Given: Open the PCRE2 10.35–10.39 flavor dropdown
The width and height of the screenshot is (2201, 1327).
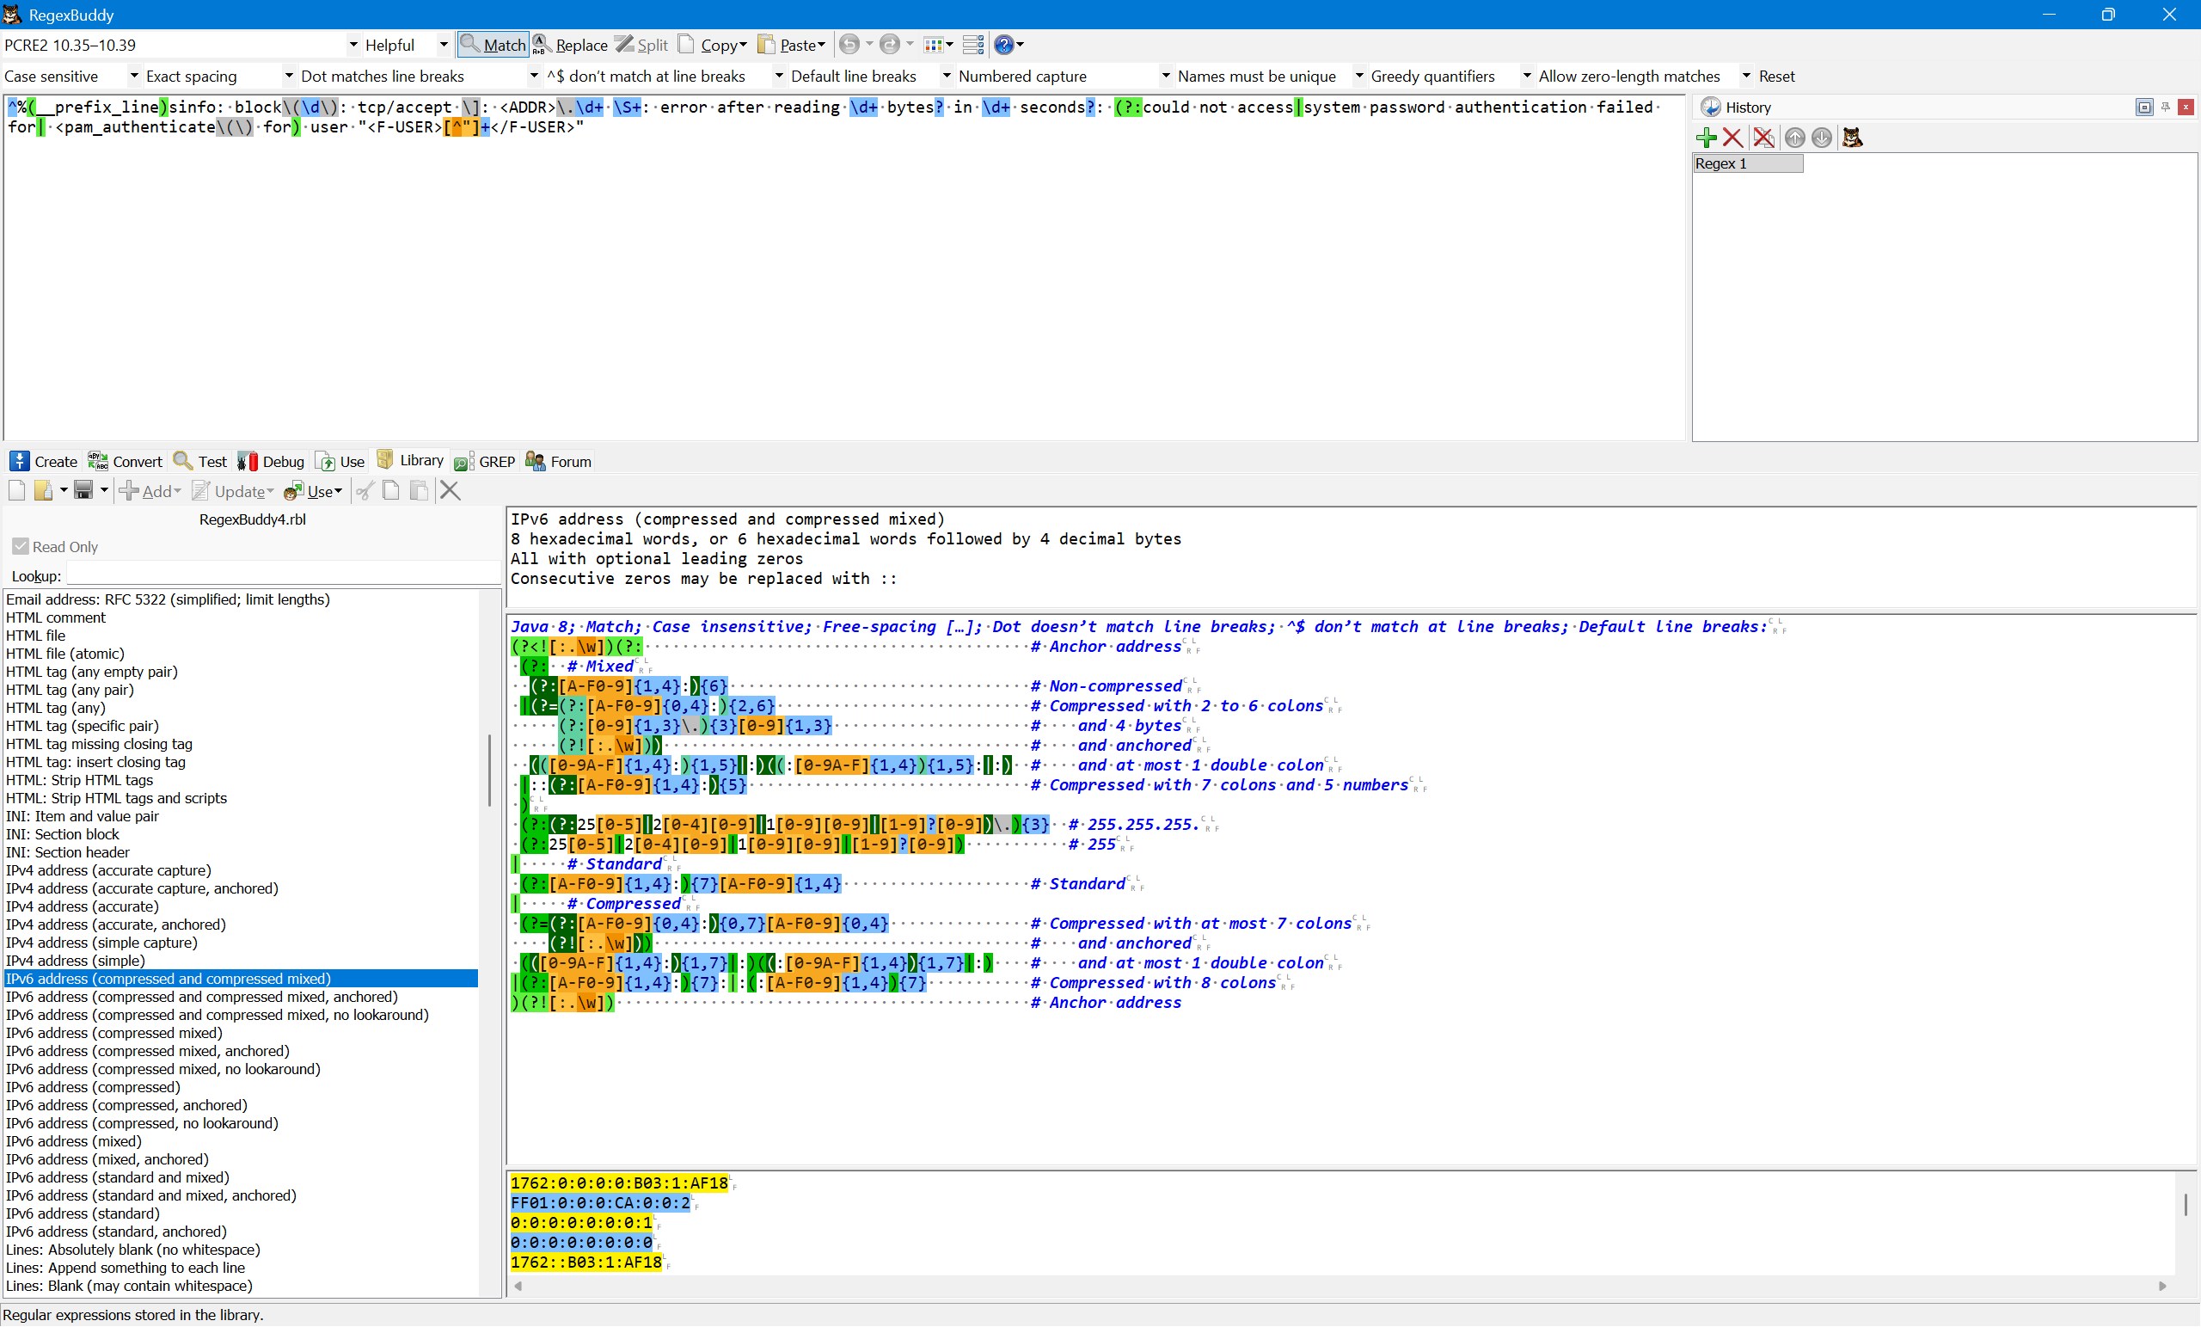Looking at the screenshot, I should click(353, 45).
